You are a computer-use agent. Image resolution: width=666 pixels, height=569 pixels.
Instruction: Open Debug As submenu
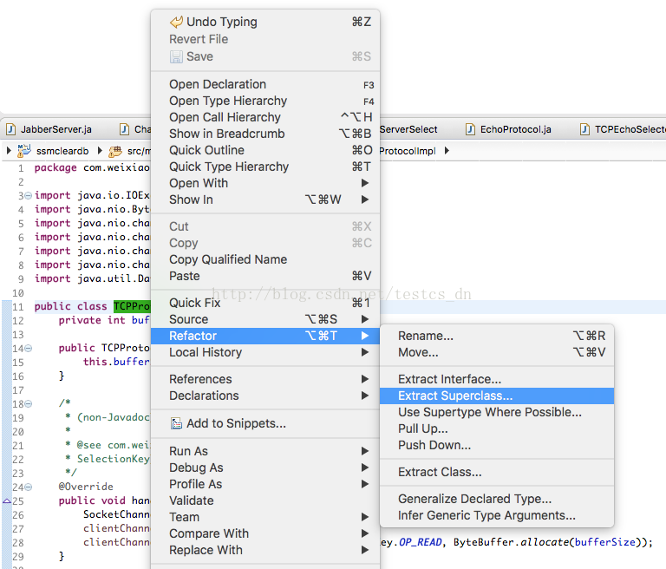click(265, 468)
